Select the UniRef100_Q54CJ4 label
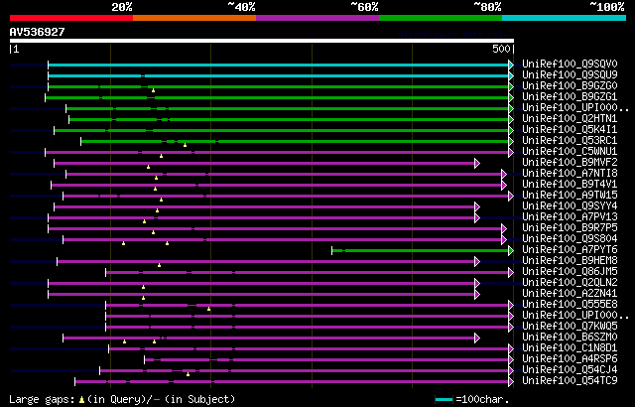Image resolution: width=635 pixels, height=407 pixels. [570, 370]
